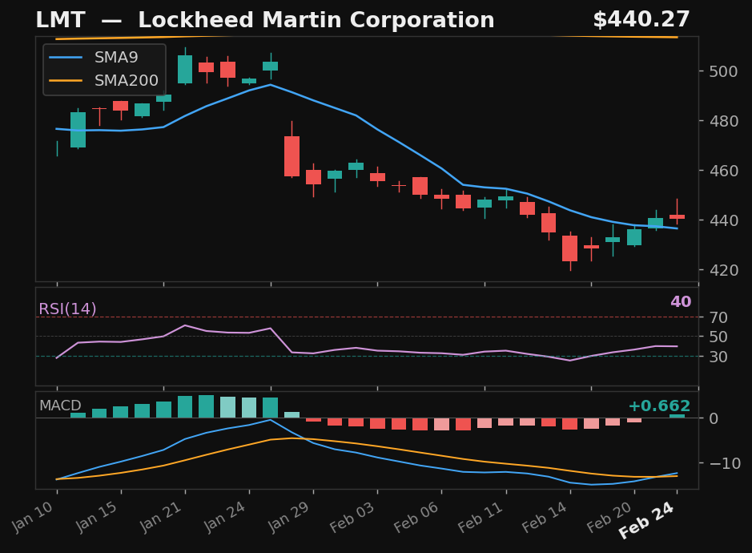The height and width of the screenshot is (553, 752).
Task: Click the RSI 70 overbought axis label
Action: [x=719, y=318]
